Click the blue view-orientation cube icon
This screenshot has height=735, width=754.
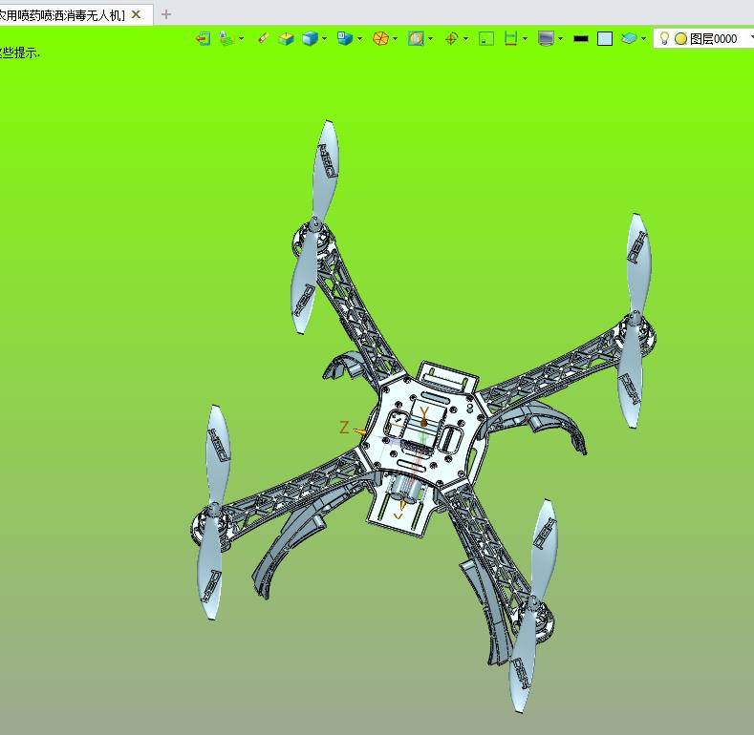(x=345, y=38)
